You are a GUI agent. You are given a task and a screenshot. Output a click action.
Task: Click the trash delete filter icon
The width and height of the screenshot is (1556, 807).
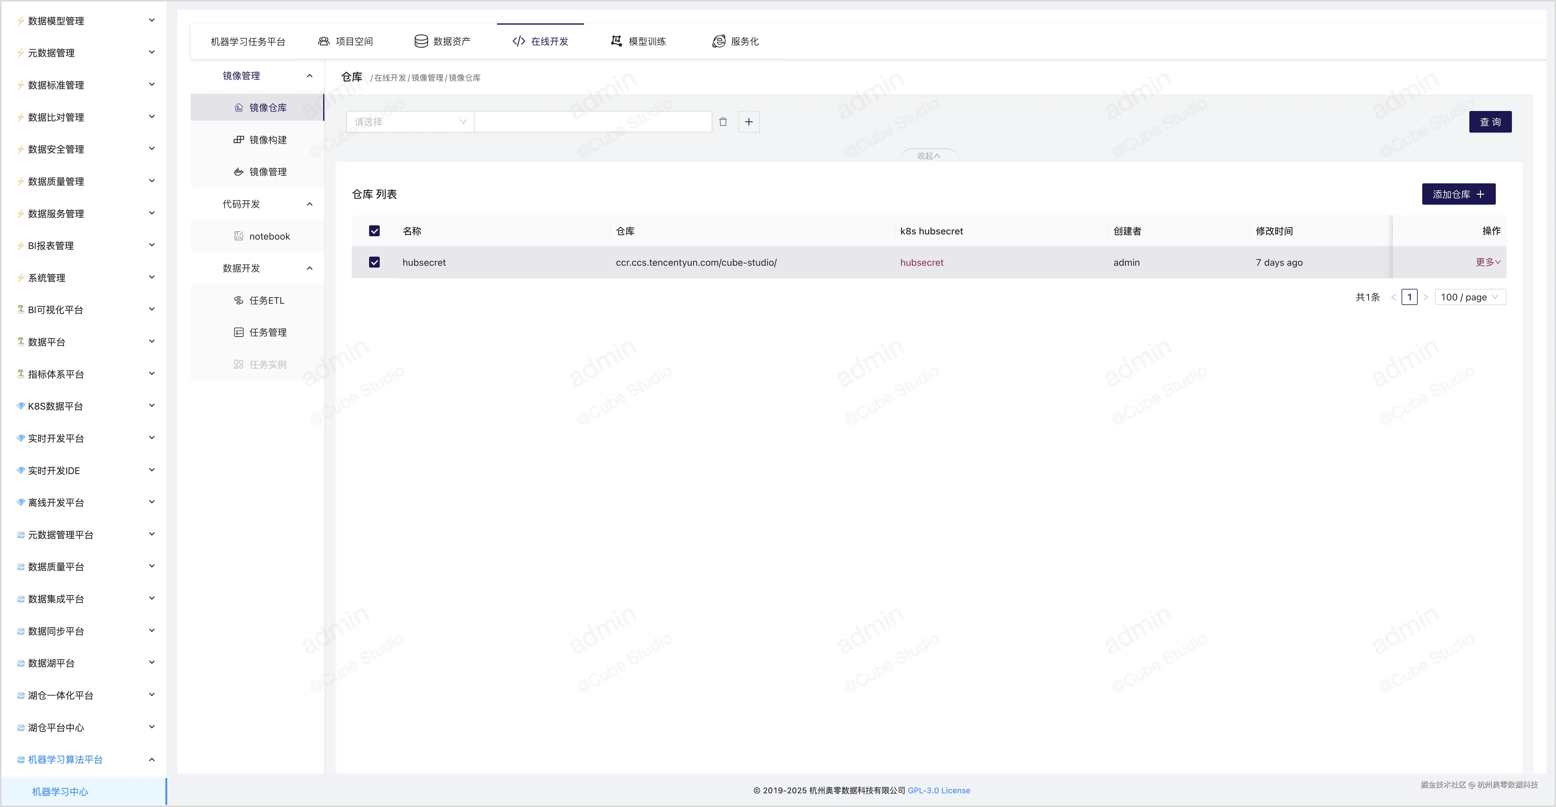(x=723, y=122)
